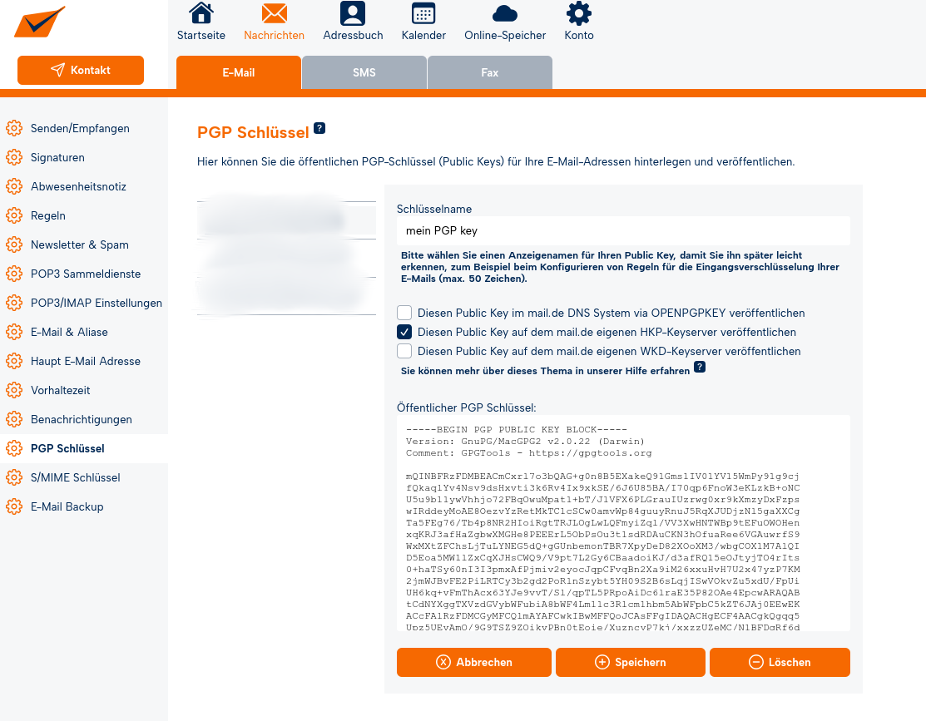Enable WKD-Keyserver publishing checkbox
Screen dimensions: 926x721
coord(404,351)
